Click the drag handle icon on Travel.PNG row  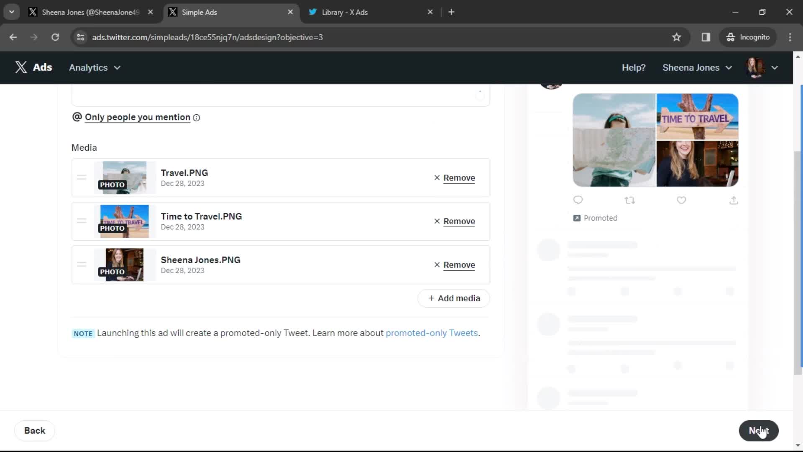82,177
